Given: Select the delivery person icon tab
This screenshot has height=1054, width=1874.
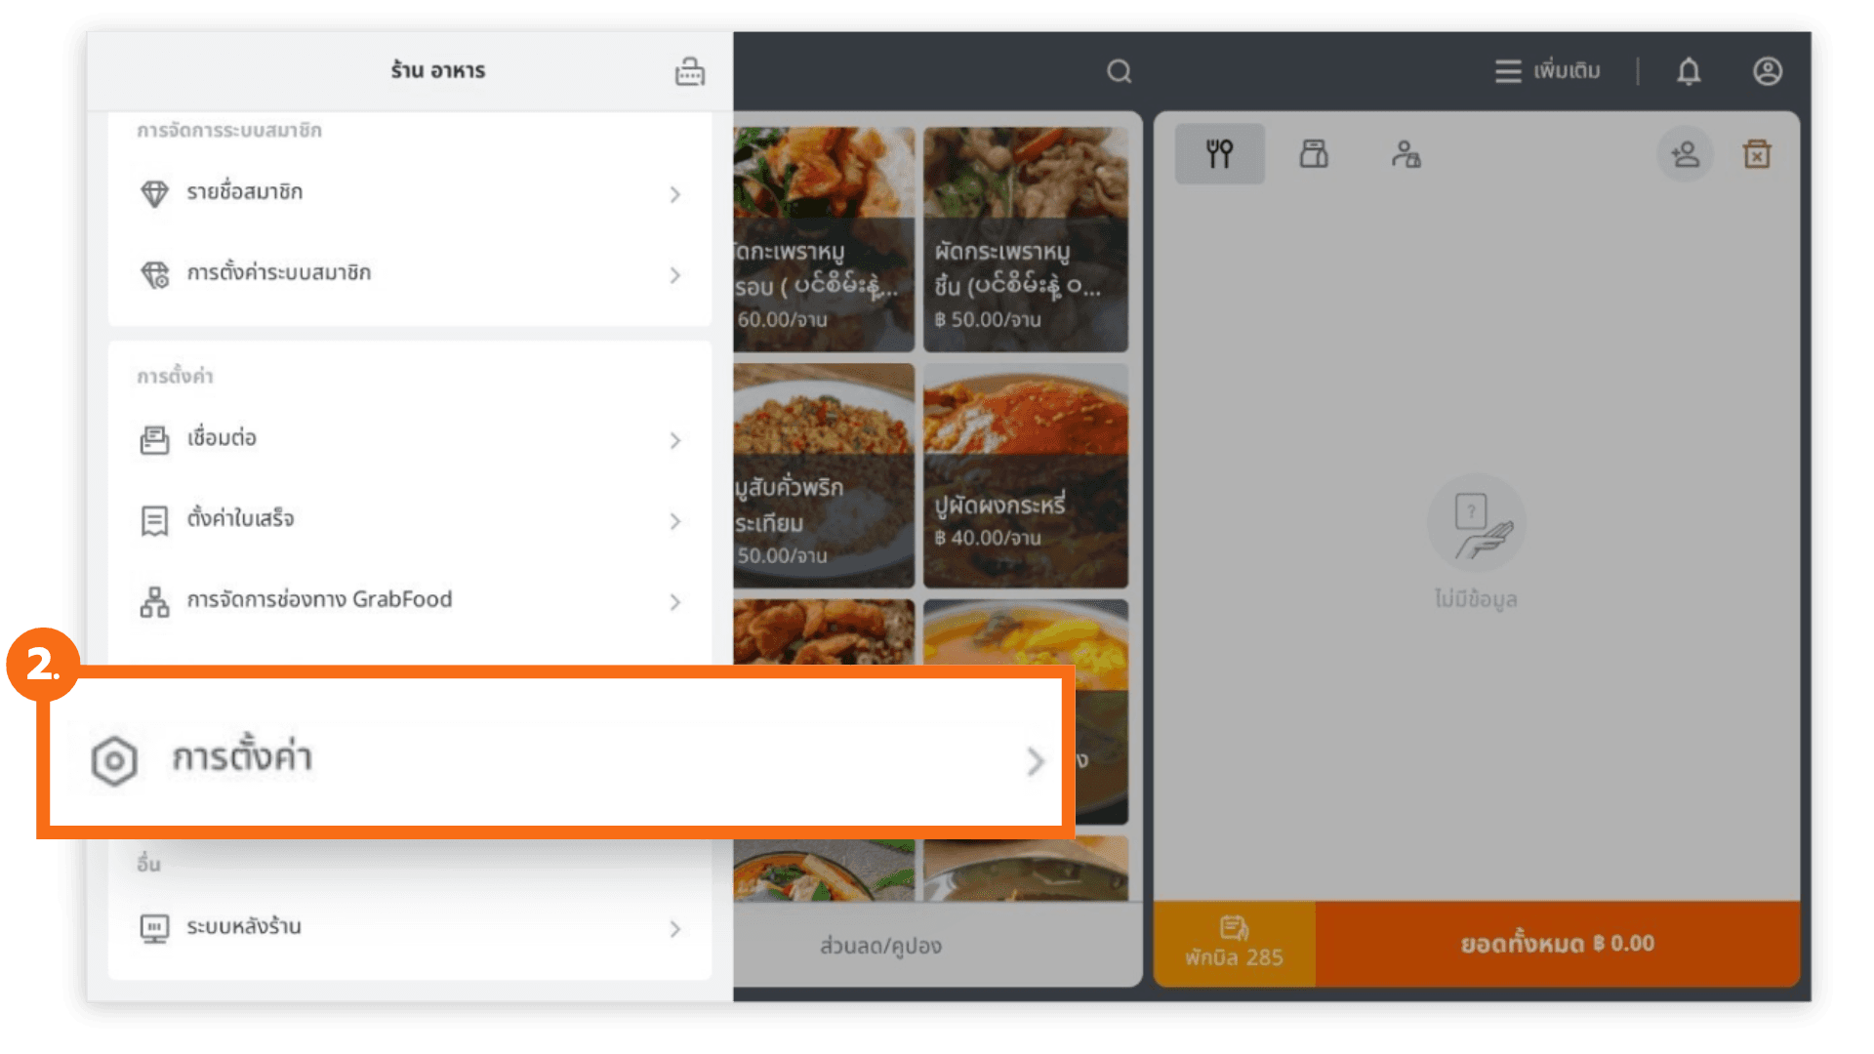Looking at the screenshot, I should coord(1405,154).
